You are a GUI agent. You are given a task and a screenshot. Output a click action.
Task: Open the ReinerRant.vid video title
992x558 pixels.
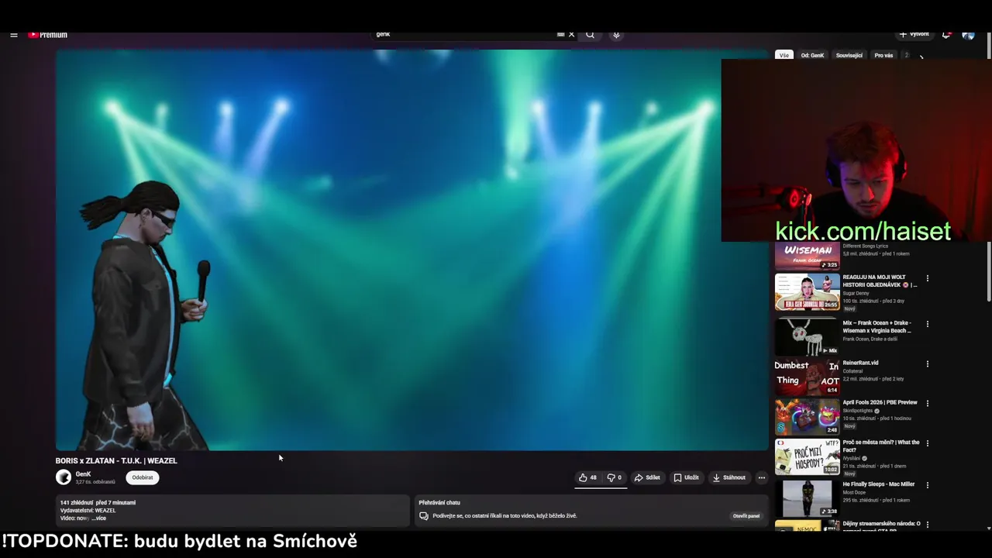coord(860,363)
